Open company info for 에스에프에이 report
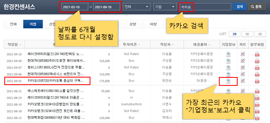 [x=229, y=91]
